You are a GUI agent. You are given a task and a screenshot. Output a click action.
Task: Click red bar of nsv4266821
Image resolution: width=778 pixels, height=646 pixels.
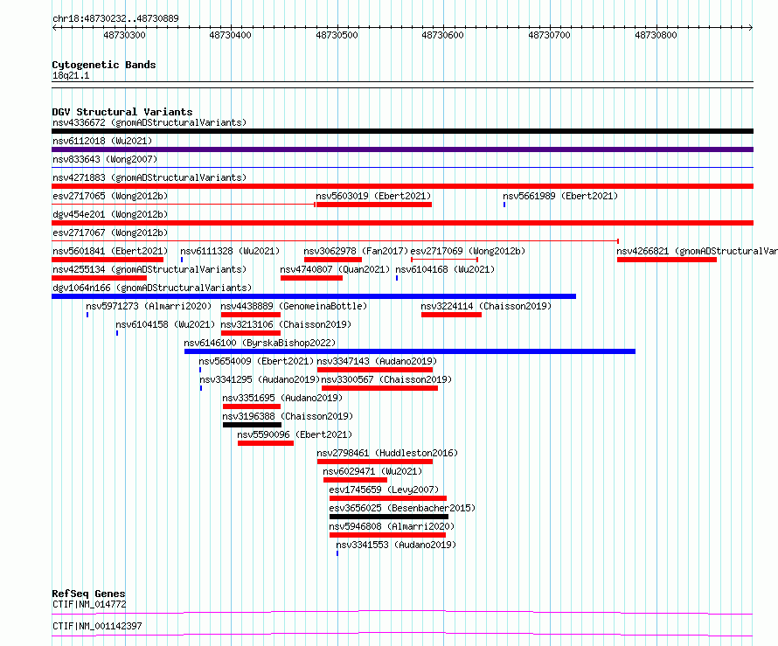(667, 260)
